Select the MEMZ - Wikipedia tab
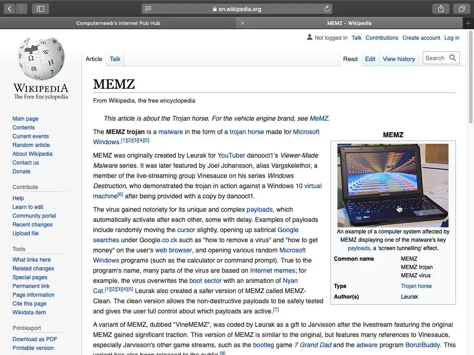474x355 pixels. (x=349, y=23)
